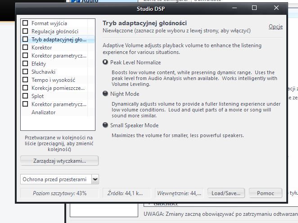
Task: Maximize the Studio DSP window
Action: [x=254, y=8]
